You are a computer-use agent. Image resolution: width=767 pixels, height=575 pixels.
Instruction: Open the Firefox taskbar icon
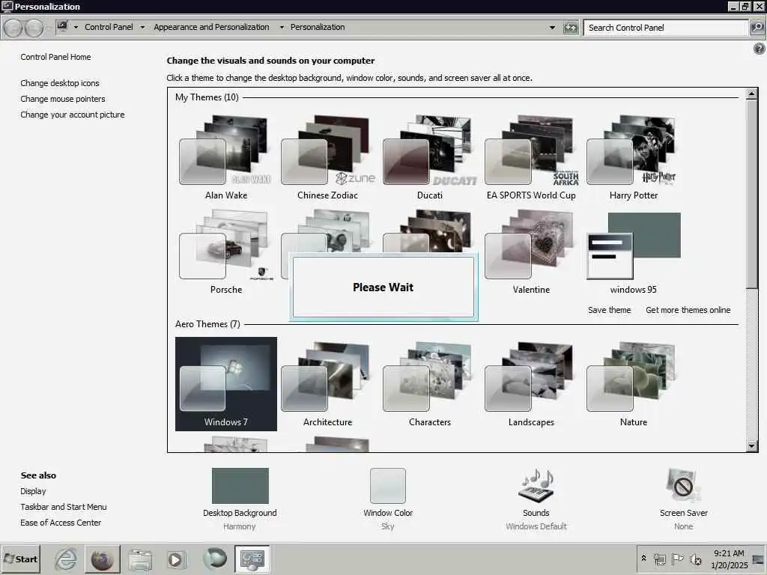click(102, 559)
